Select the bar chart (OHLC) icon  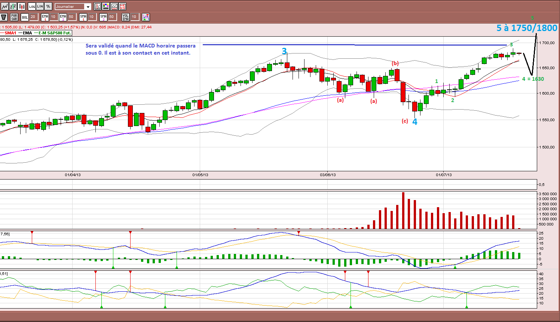13,6
